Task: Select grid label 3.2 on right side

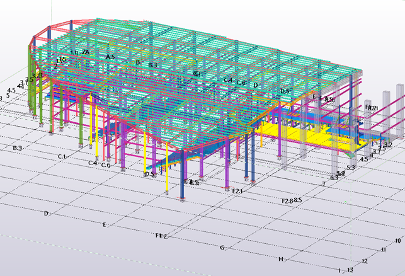Action: point(387,145)
